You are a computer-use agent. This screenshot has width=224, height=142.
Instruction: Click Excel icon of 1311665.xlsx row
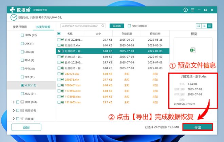[62, 102]
